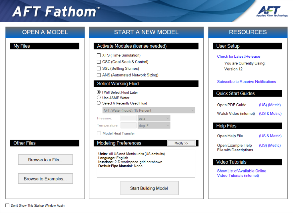Select the I Will Select Fluid Later option

(99, 92)
